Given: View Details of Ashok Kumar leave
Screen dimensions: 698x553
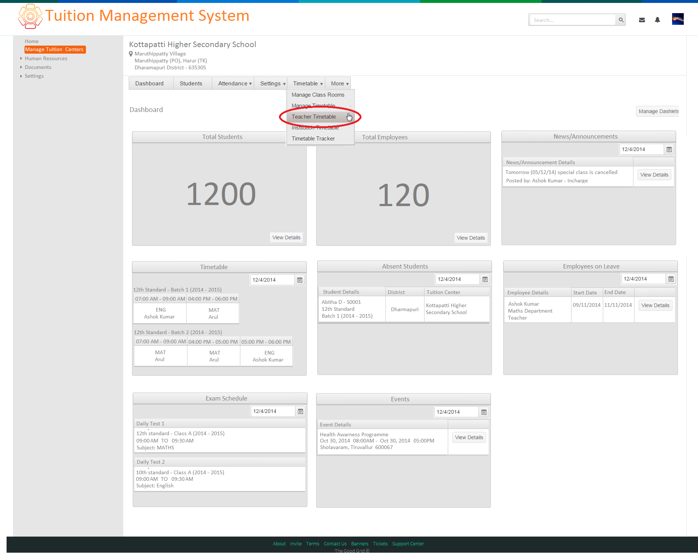Looking at the screenshot, I should click(x=655, y=305).
